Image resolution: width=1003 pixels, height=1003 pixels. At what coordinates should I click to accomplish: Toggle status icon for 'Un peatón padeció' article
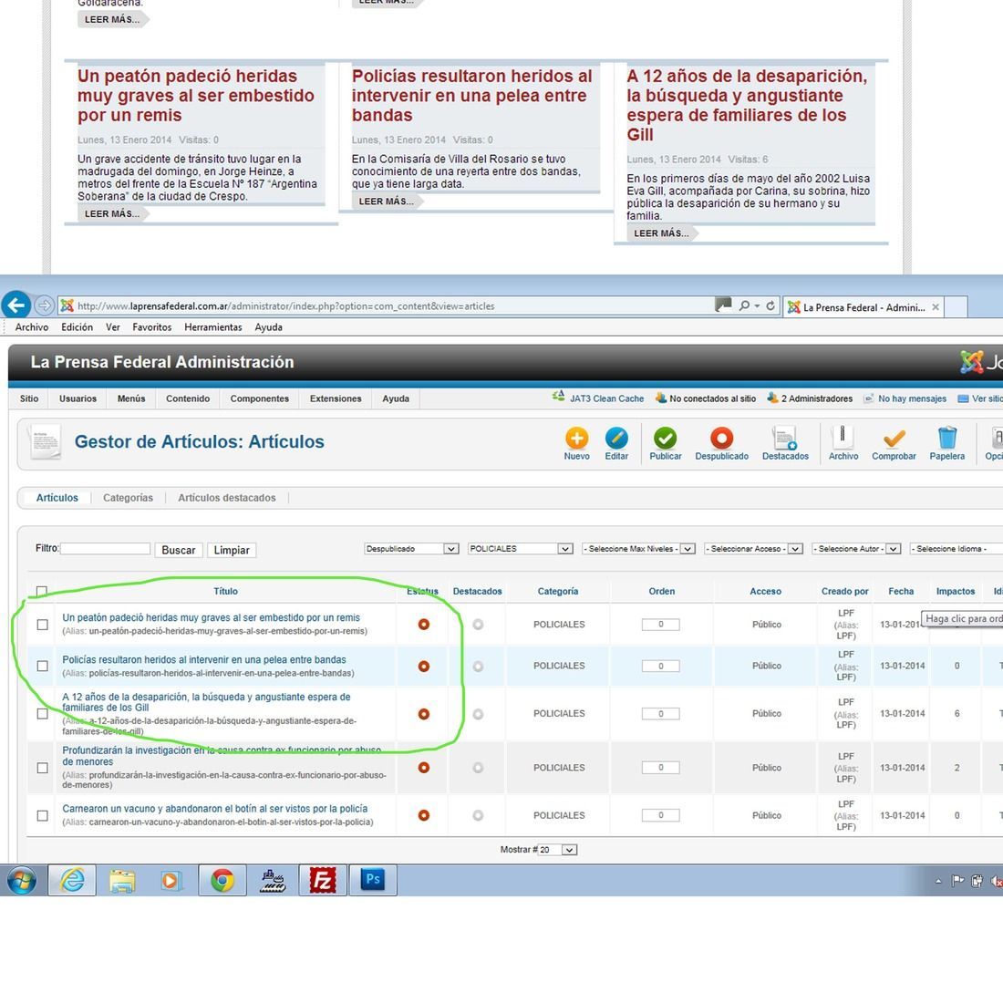[x=423, y=625]
